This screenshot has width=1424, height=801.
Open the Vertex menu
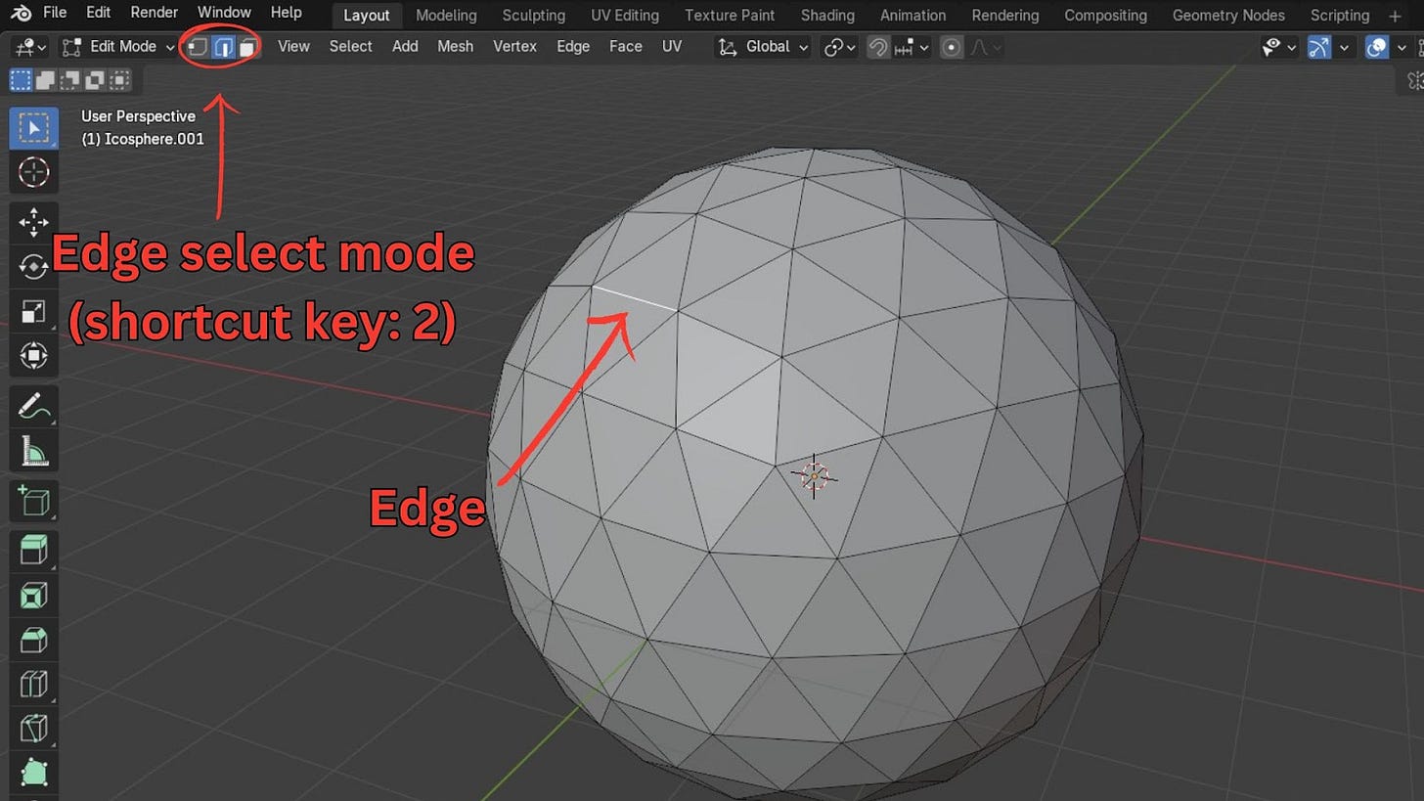pyautogui.click(x=514, y=47)
